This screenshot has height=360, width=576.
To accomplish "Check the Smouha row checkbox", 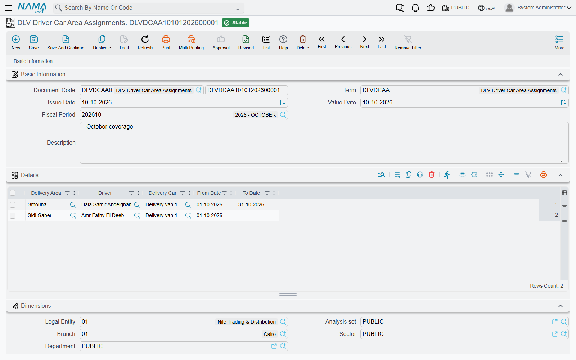I will (13, 204).
